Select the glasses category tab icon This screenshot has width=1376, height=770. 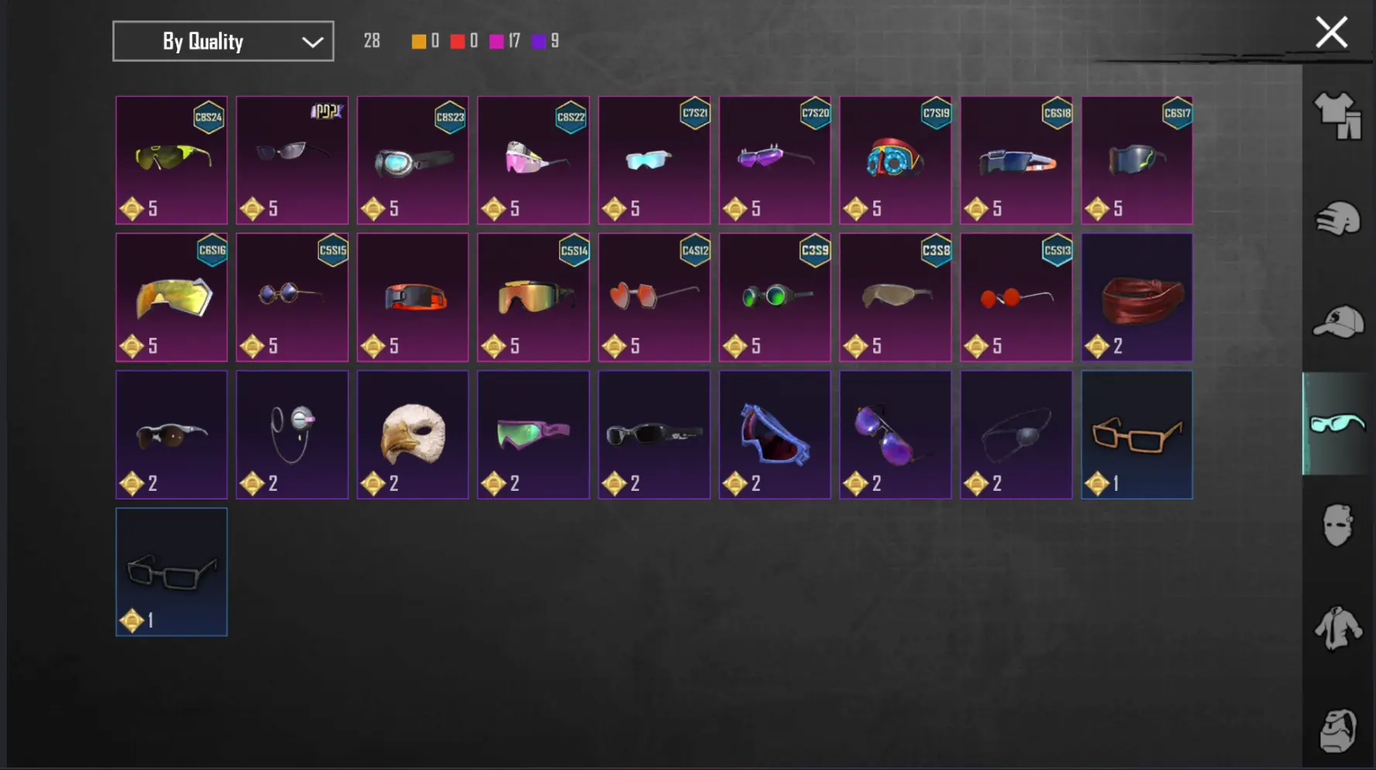[x=1337, y=424]
